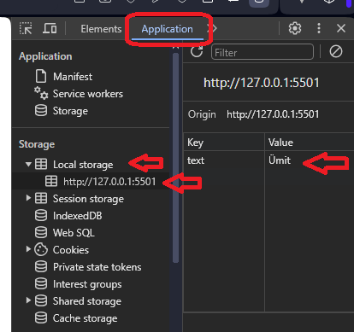Clear all storage entries icon

pyautogui.click(x=336, y=52)
